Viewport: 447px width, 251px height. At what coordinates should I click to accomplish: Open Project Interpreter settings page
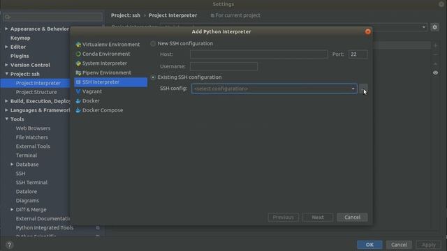(38, 83)
